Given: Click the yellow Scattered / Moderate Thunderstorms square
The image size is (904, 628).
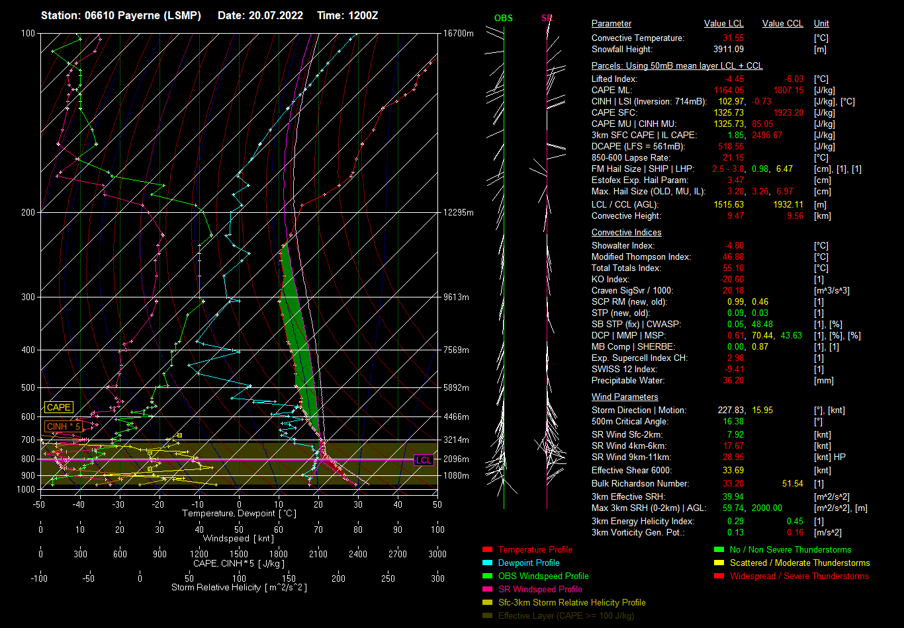Looking at the screenshot, I should pyautogui.click(x=719, y=563).
